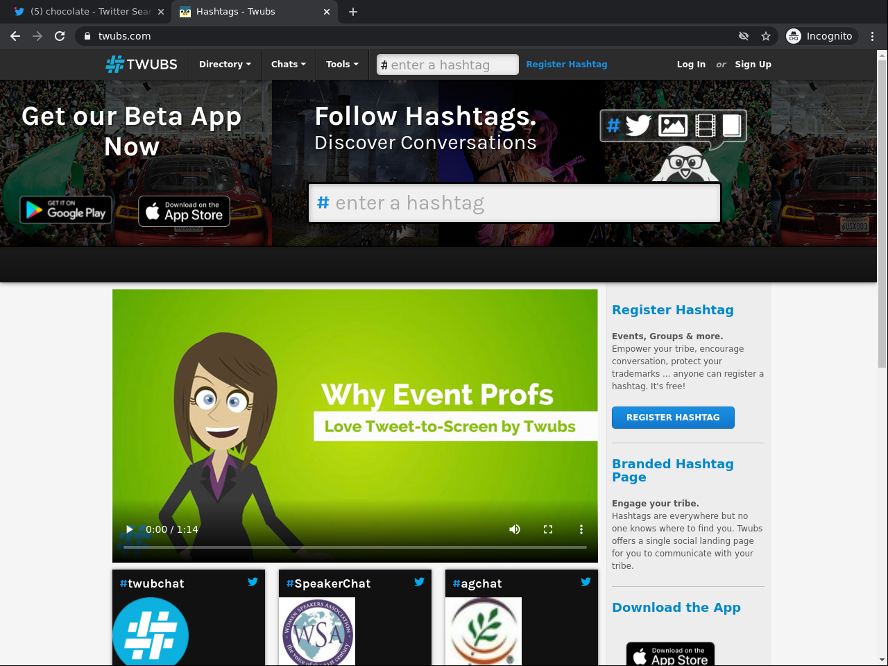Focus the large hero hashtag input
The width and height of the screenshot is (888, 666).
coord(514,203)
